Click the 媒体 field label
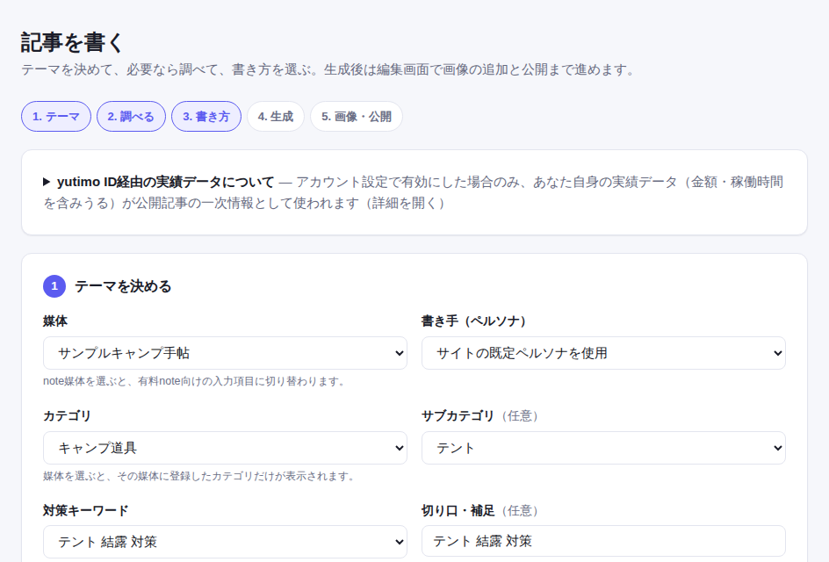The width and height of the screenshot is (829, 562). [55, 321]
